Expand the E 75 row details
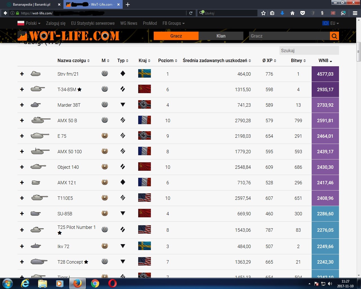The image size is (361, 289). tap(22, 136)
